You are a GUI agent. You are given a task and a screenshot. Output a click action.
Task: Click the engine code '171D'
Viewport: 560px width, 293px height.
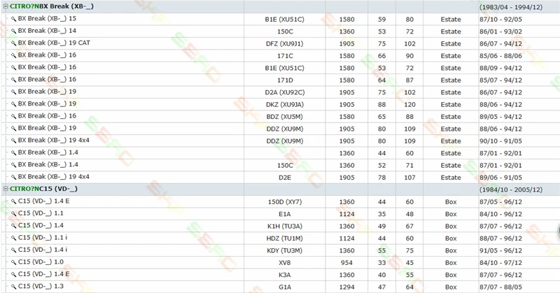(x=285, y=80)
